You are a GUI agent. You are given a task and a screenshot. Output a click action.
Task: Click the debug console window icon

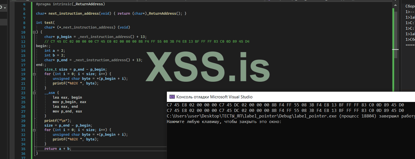point(172,97)
